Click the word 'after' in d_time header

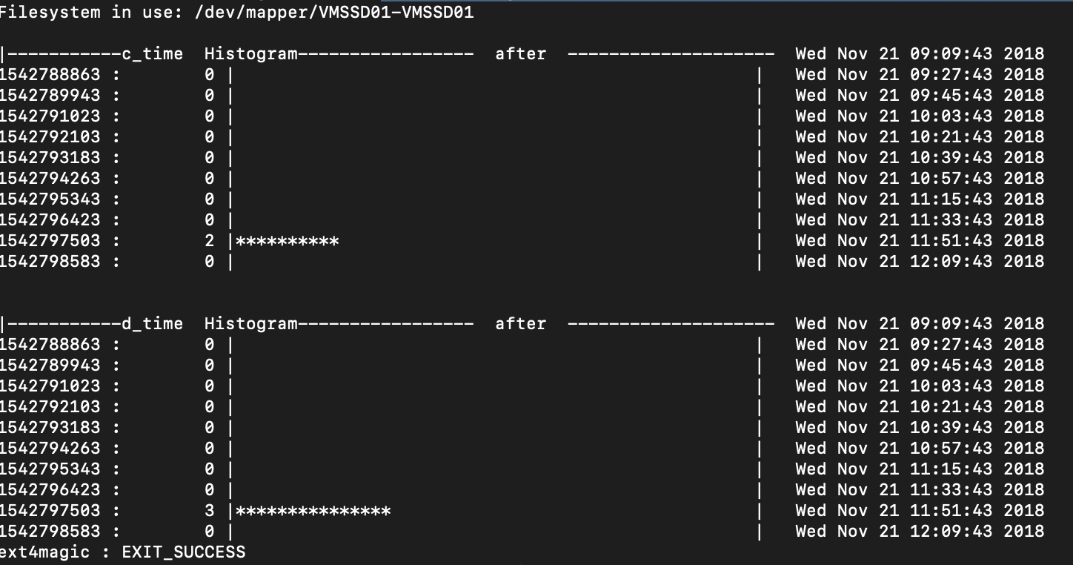(x=521, y=324)
